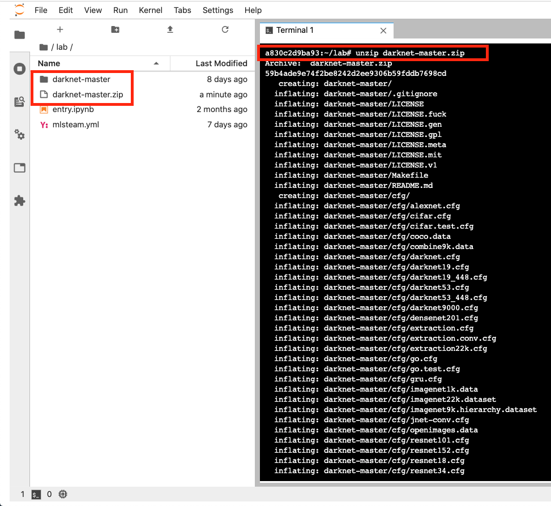Open the sidebar panel icon below Running Kernels
Screen dimensions: 551x506
(20, 102)
